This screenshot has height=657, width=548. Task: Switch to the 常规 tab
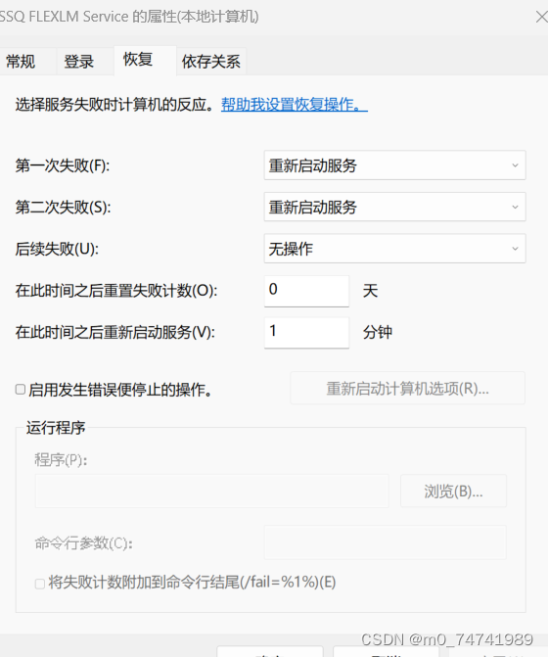(21, 62)
